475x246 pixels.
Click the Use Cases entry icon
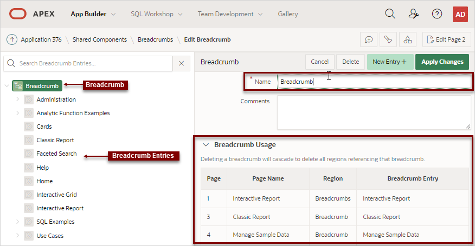pos(29,235)
